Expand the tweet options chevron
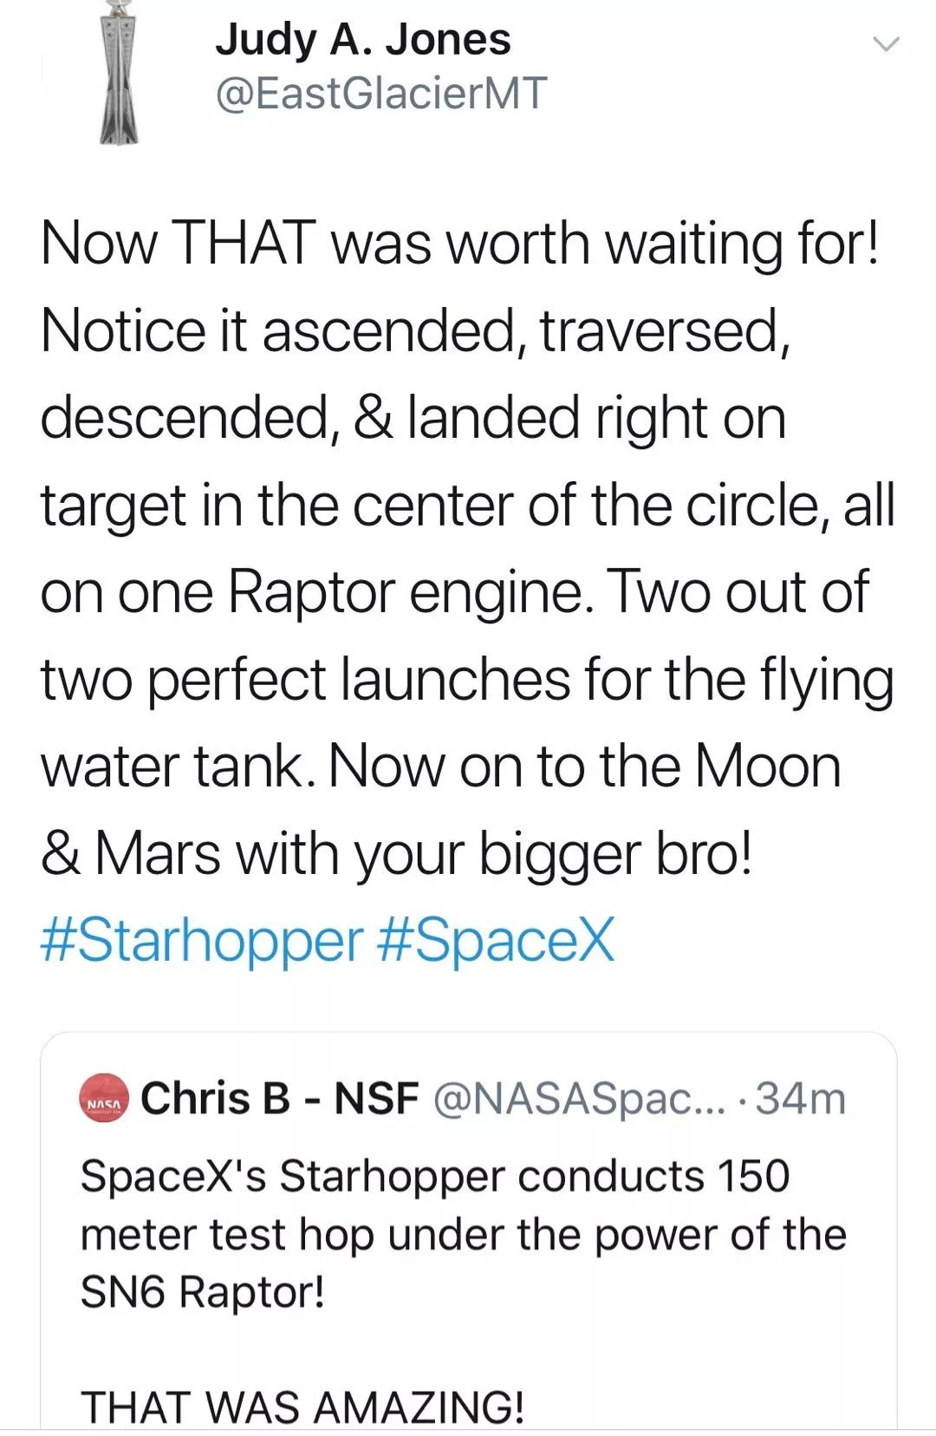 click(885, 44)
